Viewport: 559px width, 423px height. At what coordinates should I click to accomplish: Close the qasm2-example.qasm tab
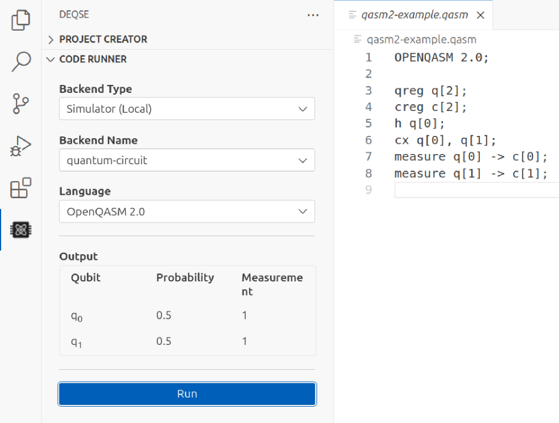[481, 15]
